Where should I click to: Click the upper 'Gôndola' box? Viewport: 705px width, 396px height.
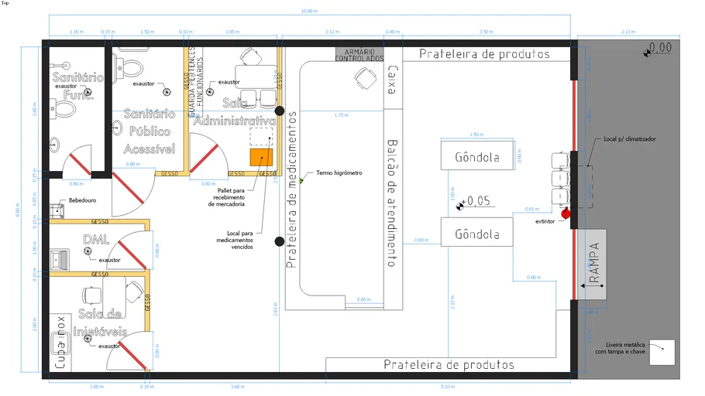pos(477,155)
